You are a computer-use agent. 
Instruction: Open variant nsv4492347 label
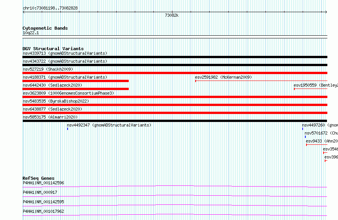(109, 125)
